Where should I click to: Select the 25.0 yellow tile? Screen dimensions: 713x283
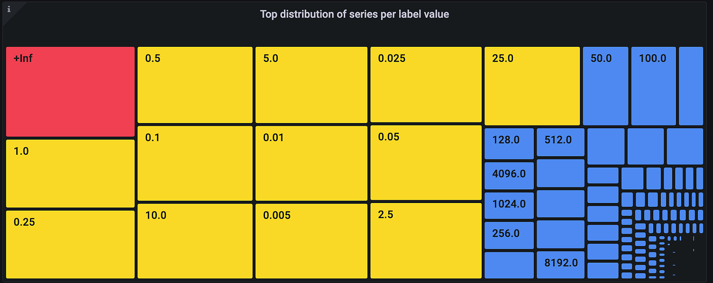tap(532, 86)
